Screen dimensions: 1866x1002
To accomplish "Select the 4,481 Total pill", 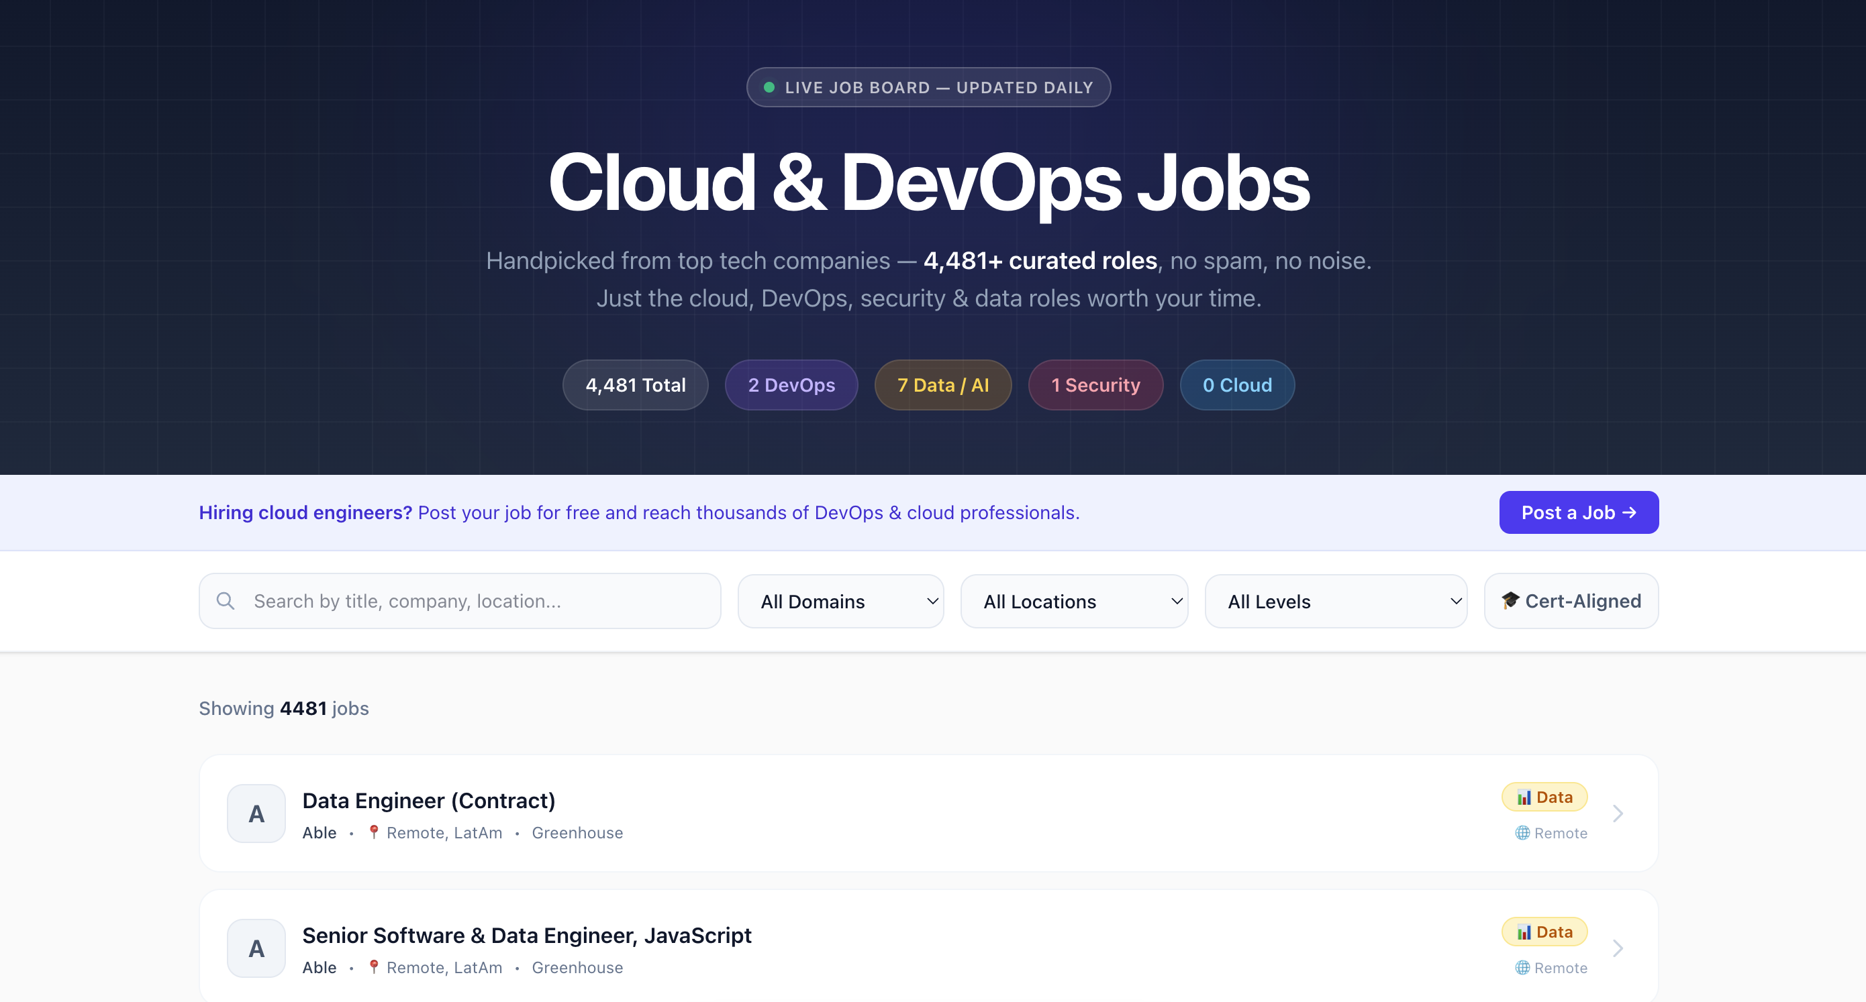I will pos(635,385).
